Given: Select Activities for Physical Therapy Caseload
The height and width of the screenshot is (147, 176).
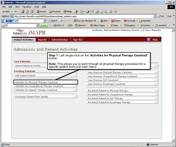Looking at the screenshot, I should [46, 82].
